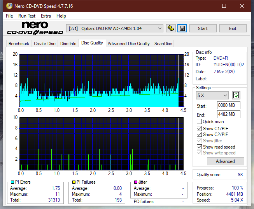Click the refresh settings icon beside speed
Image resolution: width=254 pixels, height=209 pixels.
(236, 95)
